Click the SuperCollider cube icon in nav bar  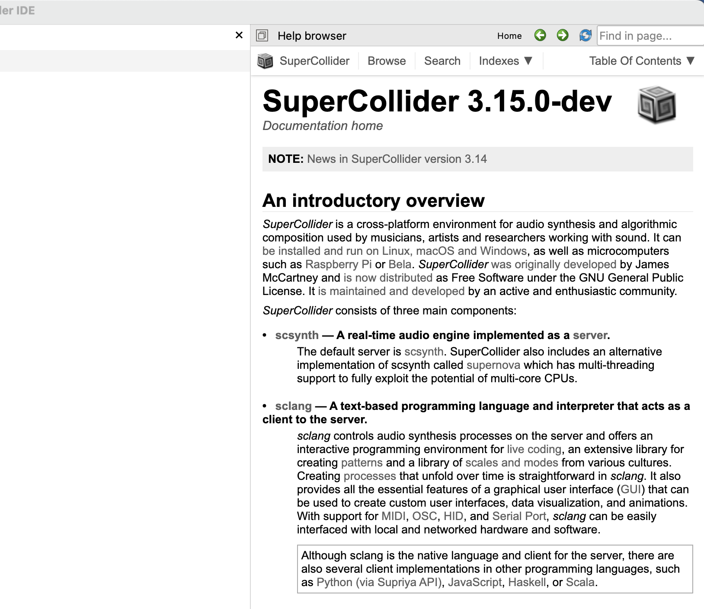265,61
